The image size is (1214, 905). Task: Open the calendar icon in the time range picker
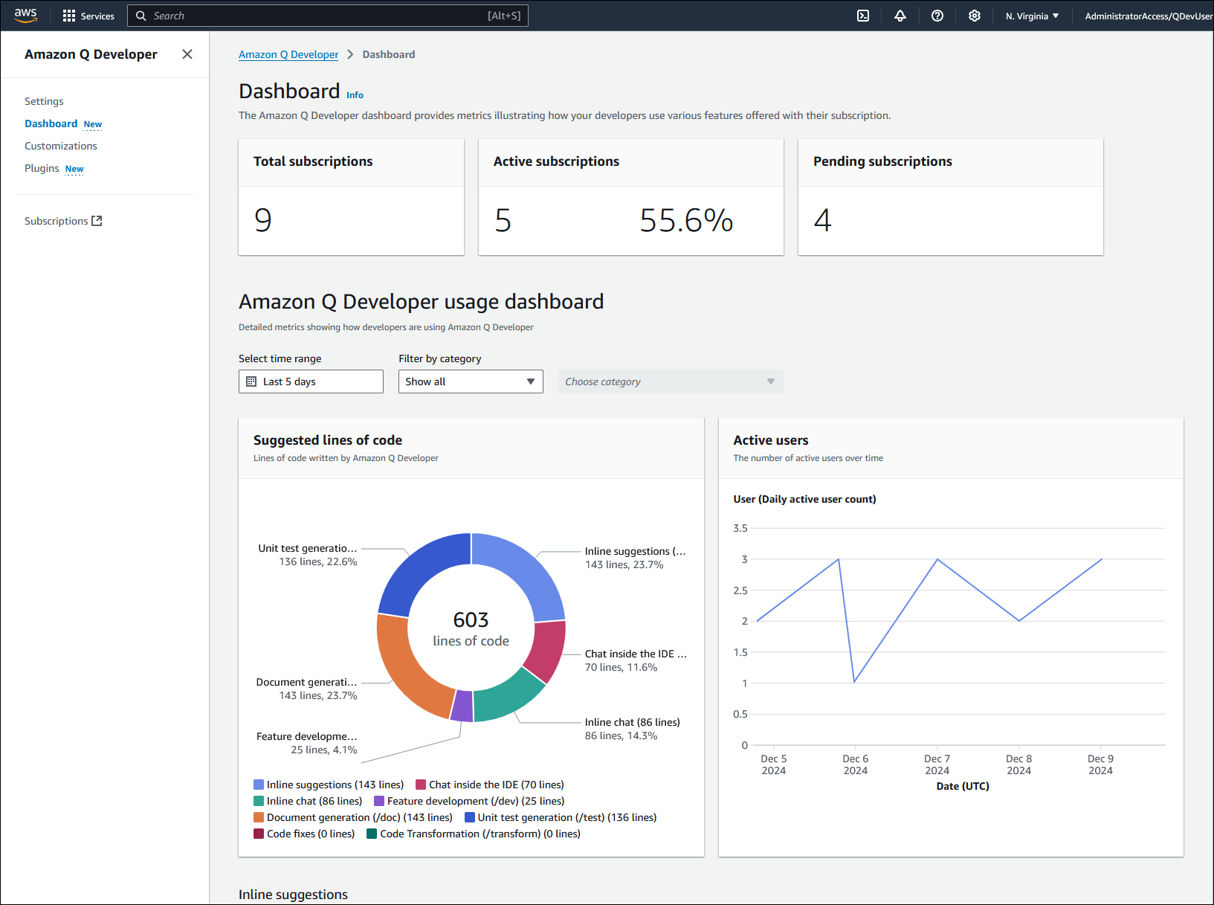coord(253,381)
